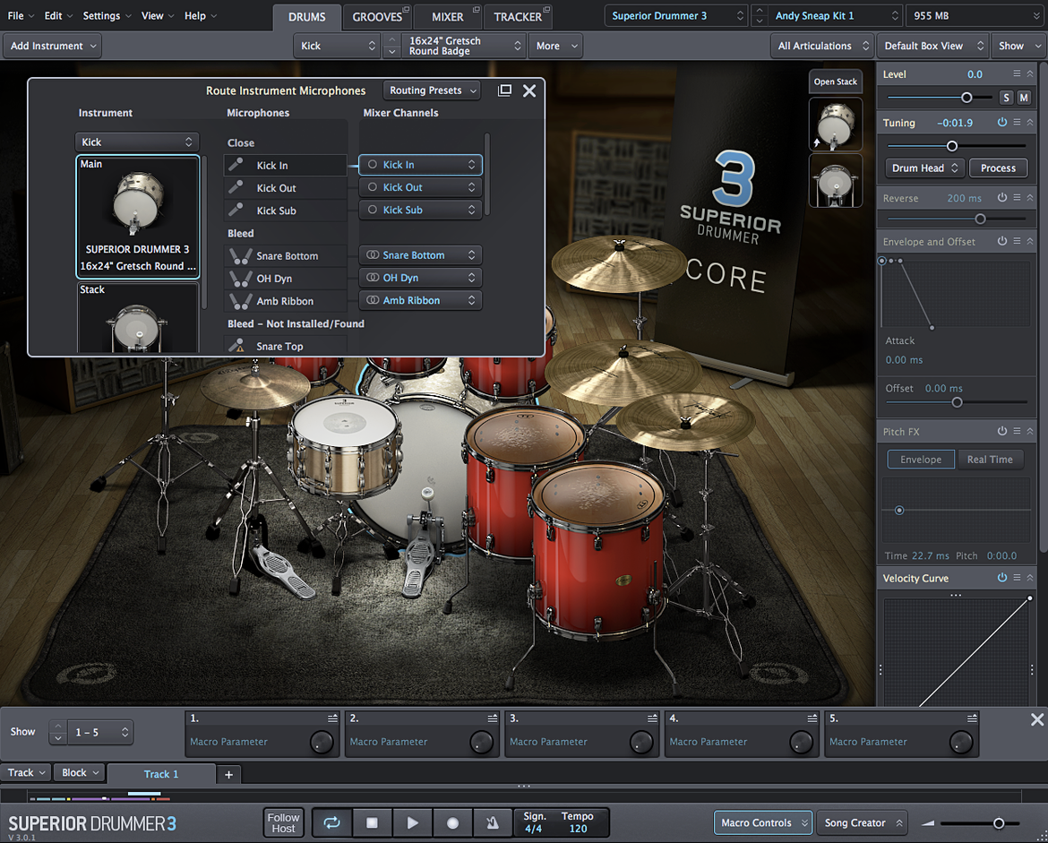Click the OH Dyn bleed microphone icon
1048x843 pixels.
click(240, 278)
